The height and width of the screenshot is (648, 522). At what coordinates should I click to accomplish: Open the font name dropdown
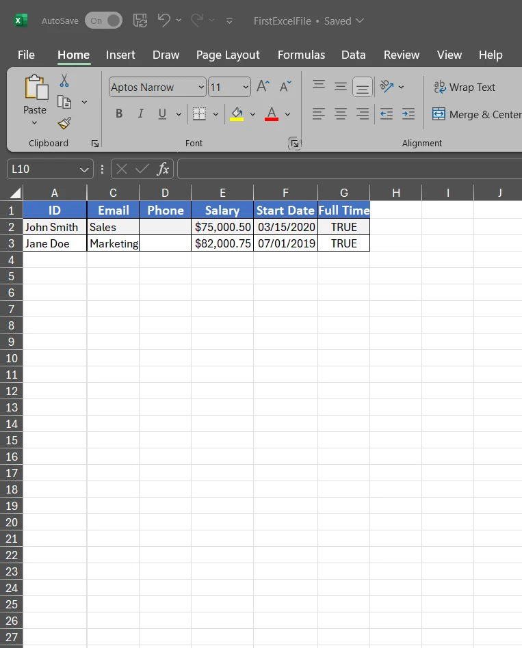pyautogui.click(x=201, y=87)
